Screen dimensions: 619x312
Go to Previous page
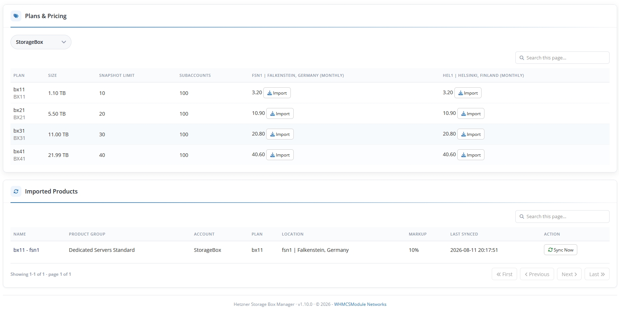coord(537,274)
